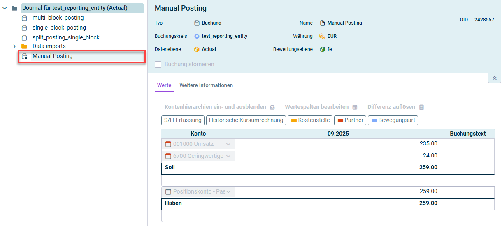Toggle the Buchung stornieren checkbox
This screenshot has height=226, width=502.
tap(158, 65)
